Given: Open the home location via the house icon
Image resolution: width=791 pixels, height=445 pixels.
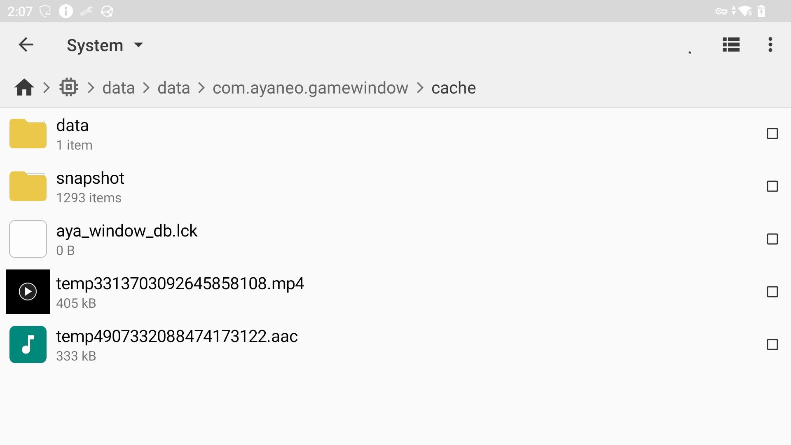Looking at the screenshot, I should pos(23,87).
